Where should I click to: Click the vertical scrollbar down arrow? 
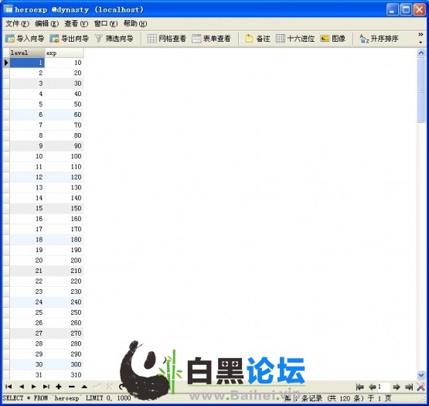(421, 375)
